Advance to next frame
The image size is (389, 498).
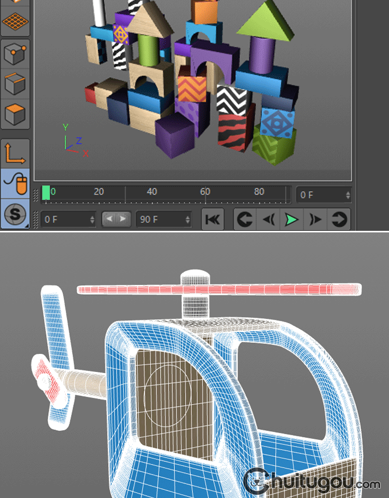coord(315,219)
